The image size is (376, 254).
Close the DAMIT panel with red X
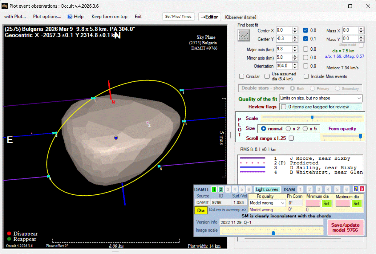[x=362, y=189]
